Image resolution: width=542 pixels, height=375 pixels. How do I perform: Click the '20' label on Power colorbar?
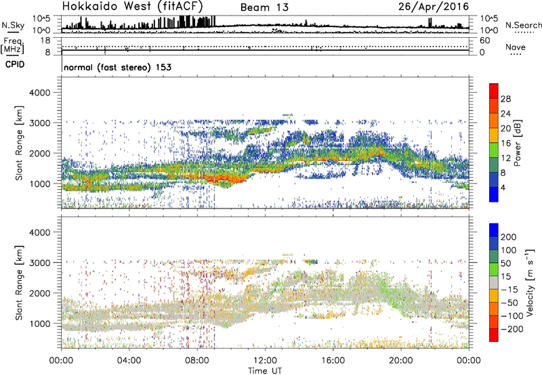pos(505,129)
